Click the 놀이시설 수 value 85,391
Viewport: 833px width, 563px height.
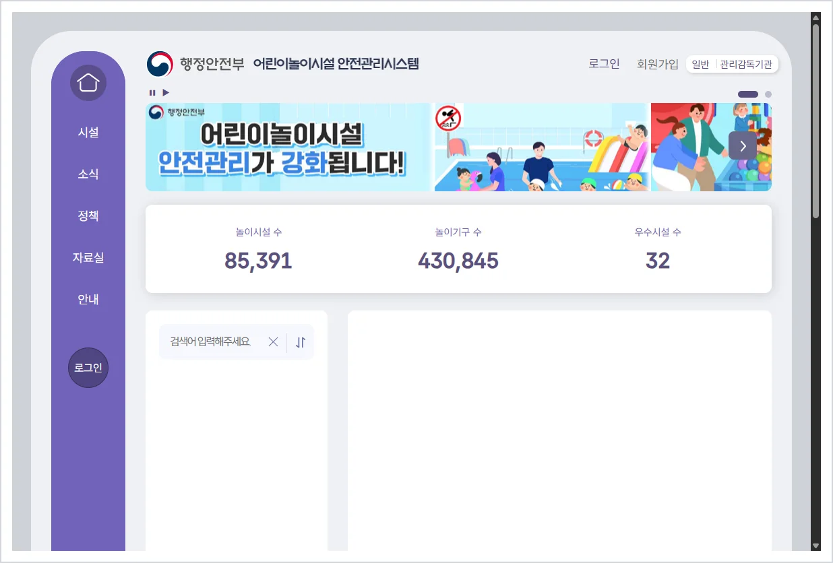click(x=258, y=261)
